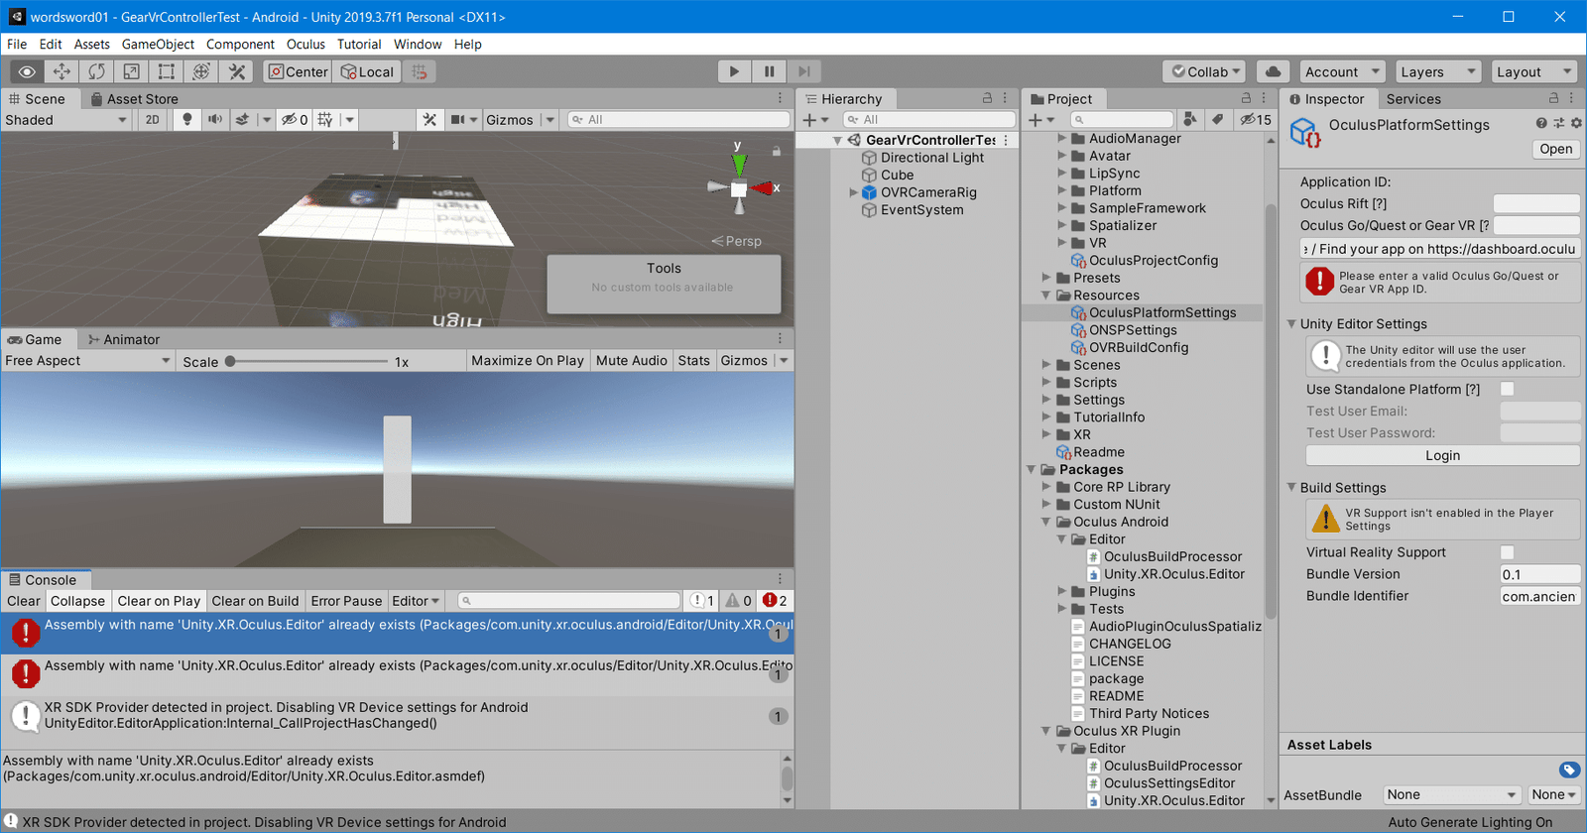This screenshot has width=1587, height=833.
Task: Open the GameObject menu
Action: click(158, 45)
